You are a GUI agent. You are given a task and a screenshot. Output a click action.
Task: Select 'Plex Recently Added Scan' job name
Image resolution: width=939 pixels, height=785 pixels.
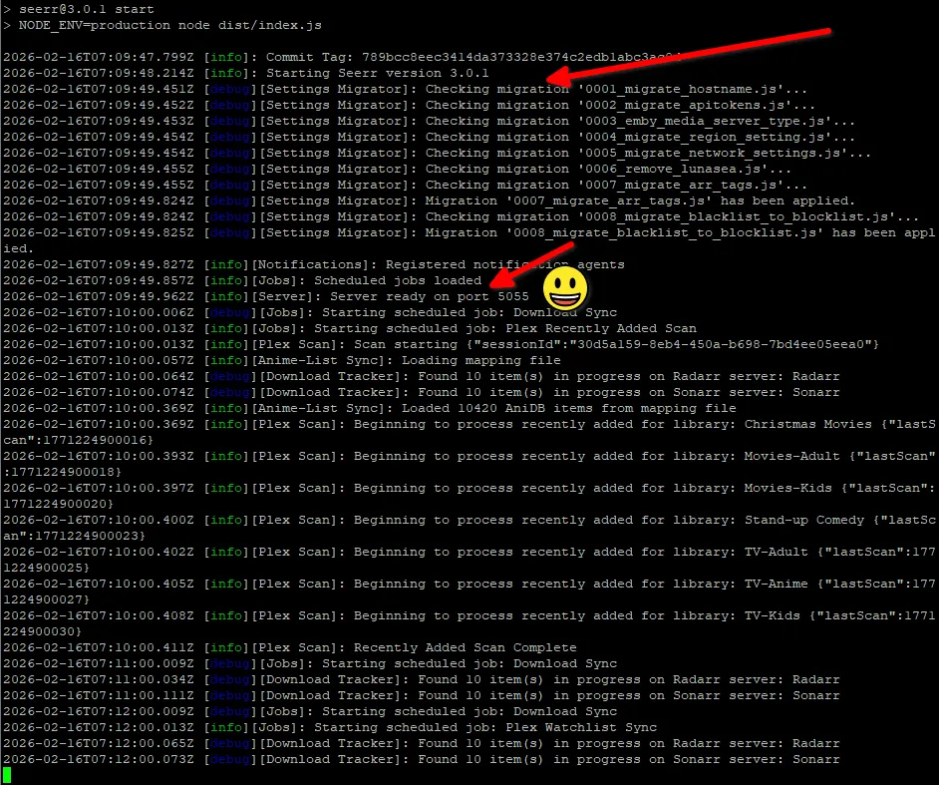pyautogui.click(x=601, y=328)
